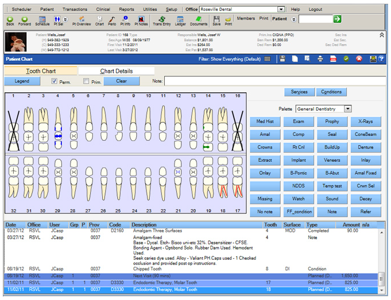Enable the Prim. teeth checkbox

pos(86,81)
